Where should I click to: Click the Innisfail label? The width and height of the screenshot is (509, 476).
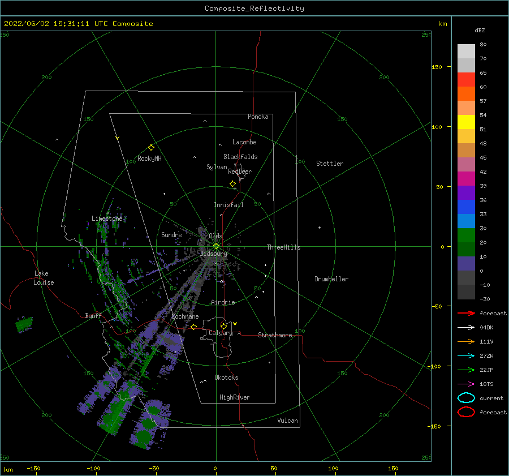tap(228, 205)
